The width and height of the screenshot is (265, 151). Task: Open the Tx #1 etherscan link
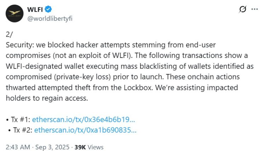click(84, 119)
